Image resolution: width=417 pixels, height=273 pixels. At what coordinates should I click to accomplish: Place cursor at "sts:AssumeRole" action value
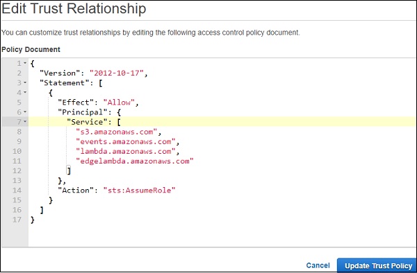pos(140,191)
